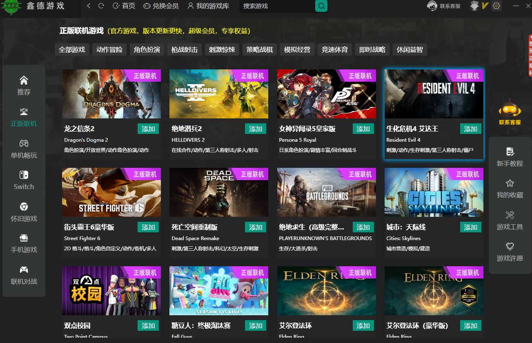
Task: Select the 枪战射击 category tab
Action: (185, 49)
